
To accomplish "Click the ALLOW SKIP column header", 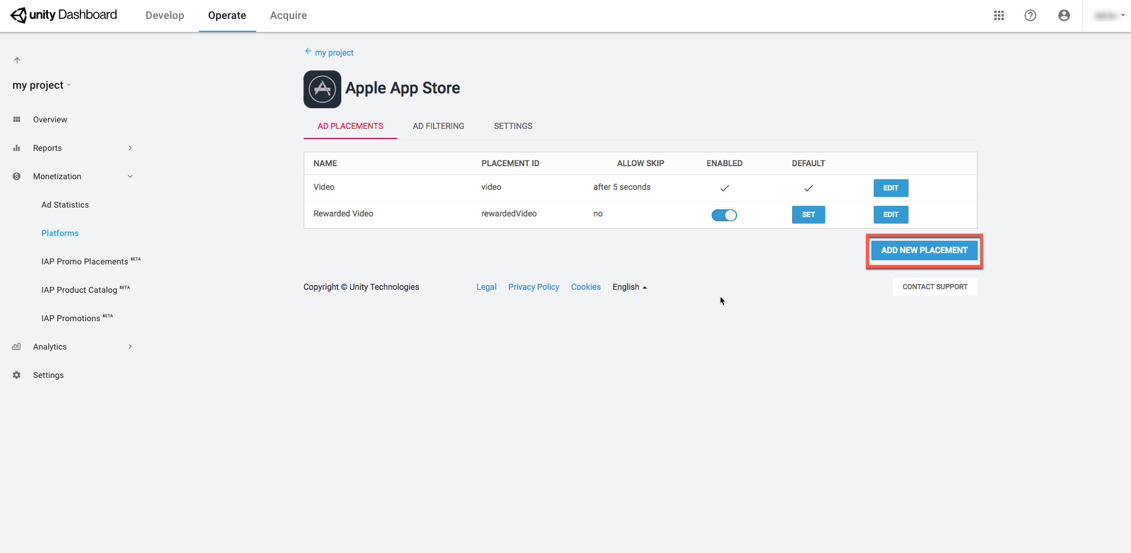I will [x=641, y=163].
